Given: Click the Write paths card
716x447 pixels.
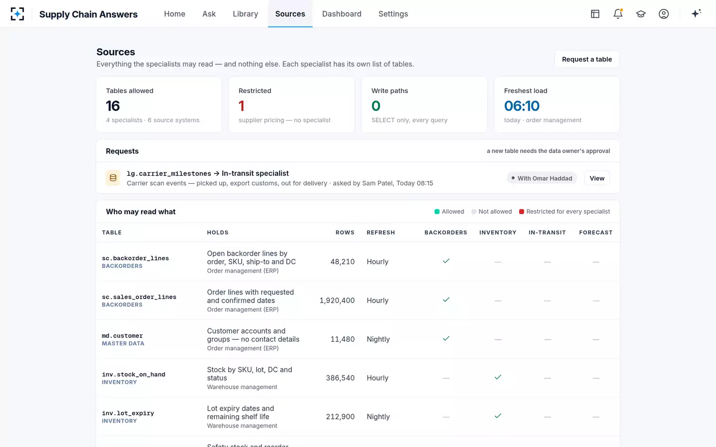Looking at the screenshot, I should tap(424, 105).
